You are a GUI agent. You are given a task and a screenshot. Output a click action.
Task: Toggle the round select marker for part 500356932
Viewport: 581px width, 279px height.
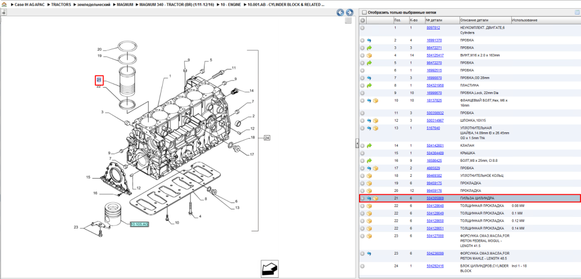coord(363,113)
